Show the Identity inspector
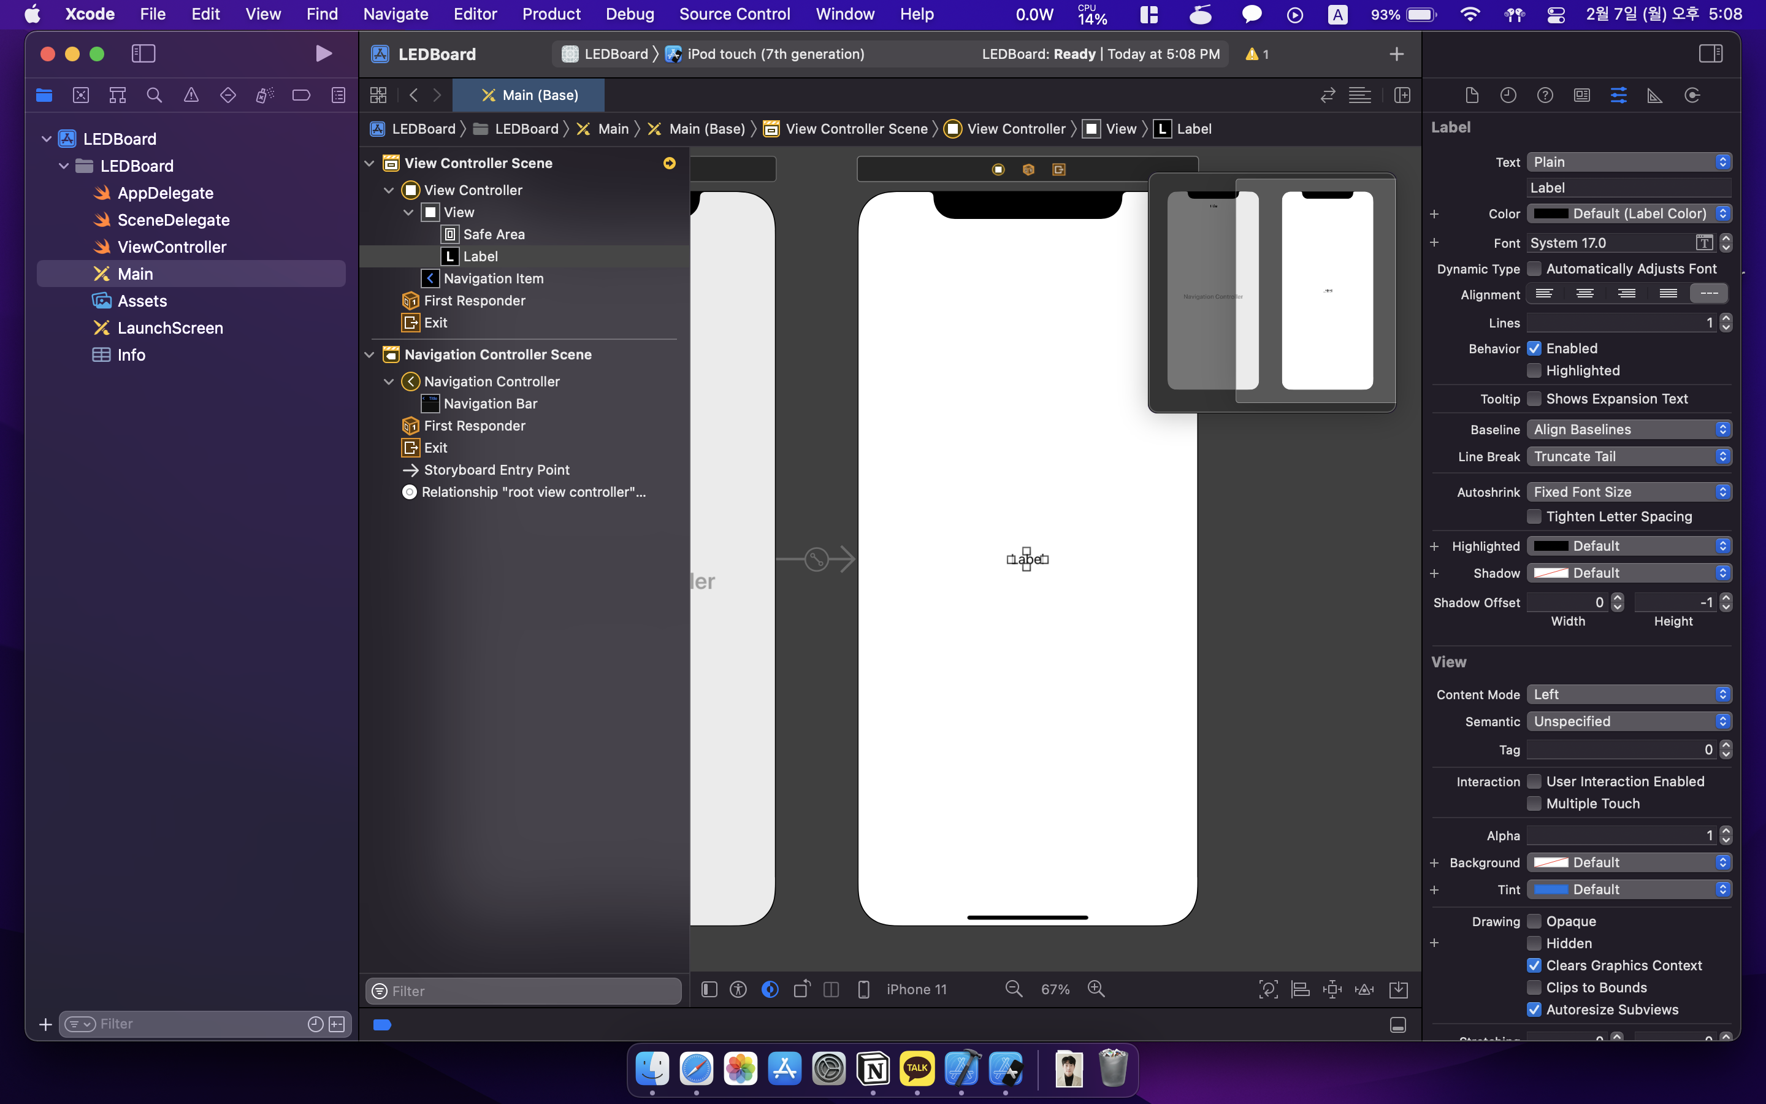The image size is (1766, 1104). 1581,95
